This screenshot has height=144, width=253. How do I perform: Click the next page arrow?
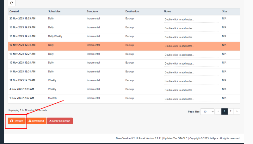(237, 111)
